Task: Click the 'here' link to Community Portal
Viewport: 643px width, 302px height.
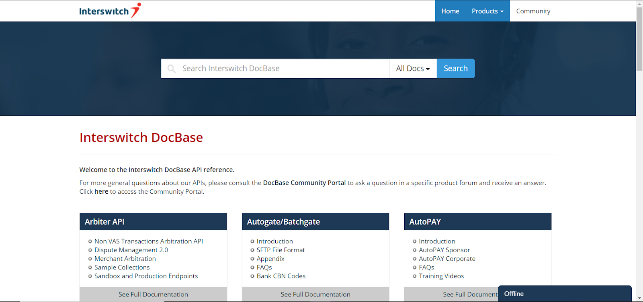Action: [101, 192]
